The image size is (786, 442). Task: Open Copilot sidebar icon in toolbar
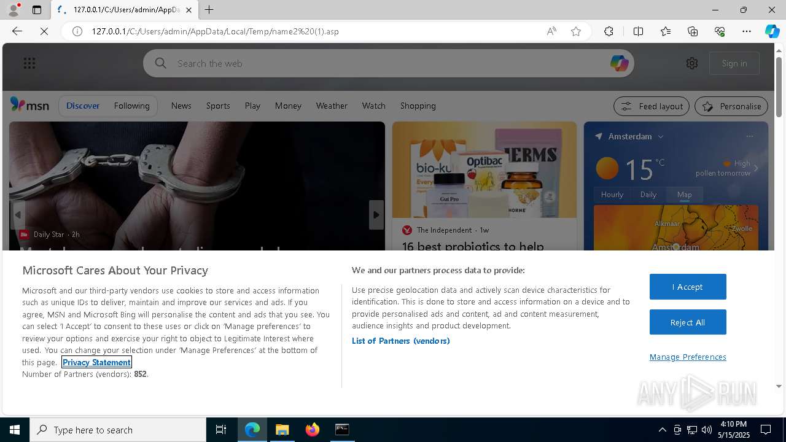(772, 31)
